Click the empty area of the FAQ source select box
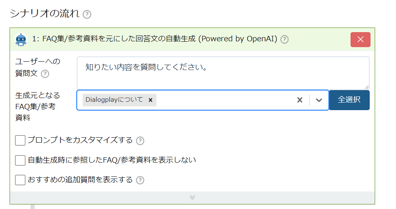The height and width of the screenshot is (209, 396). point(225,100)
